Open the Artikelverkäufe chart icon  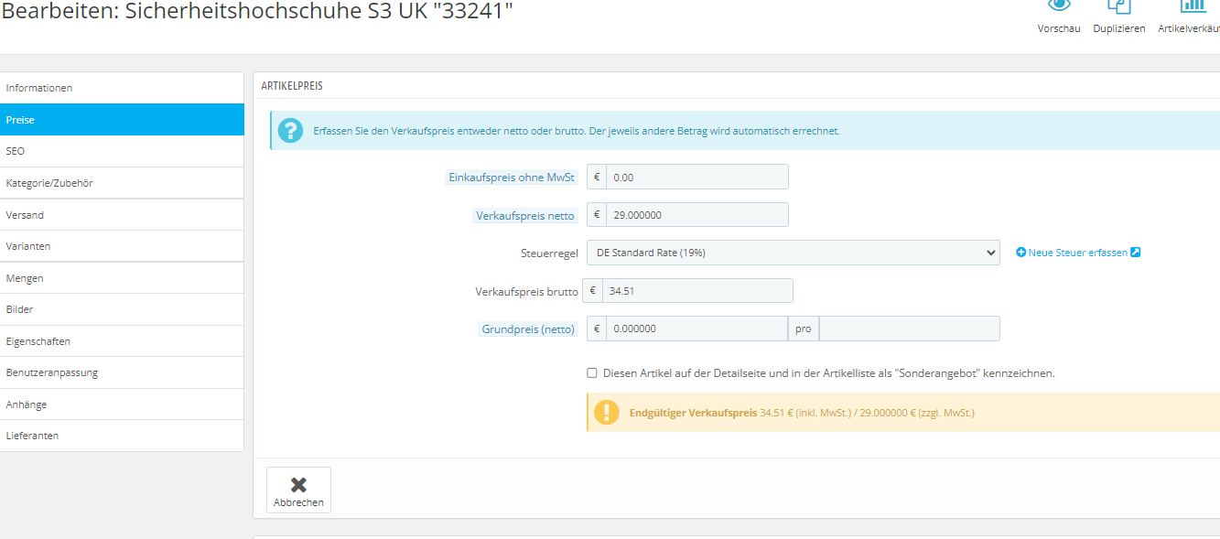[1193, 5]
